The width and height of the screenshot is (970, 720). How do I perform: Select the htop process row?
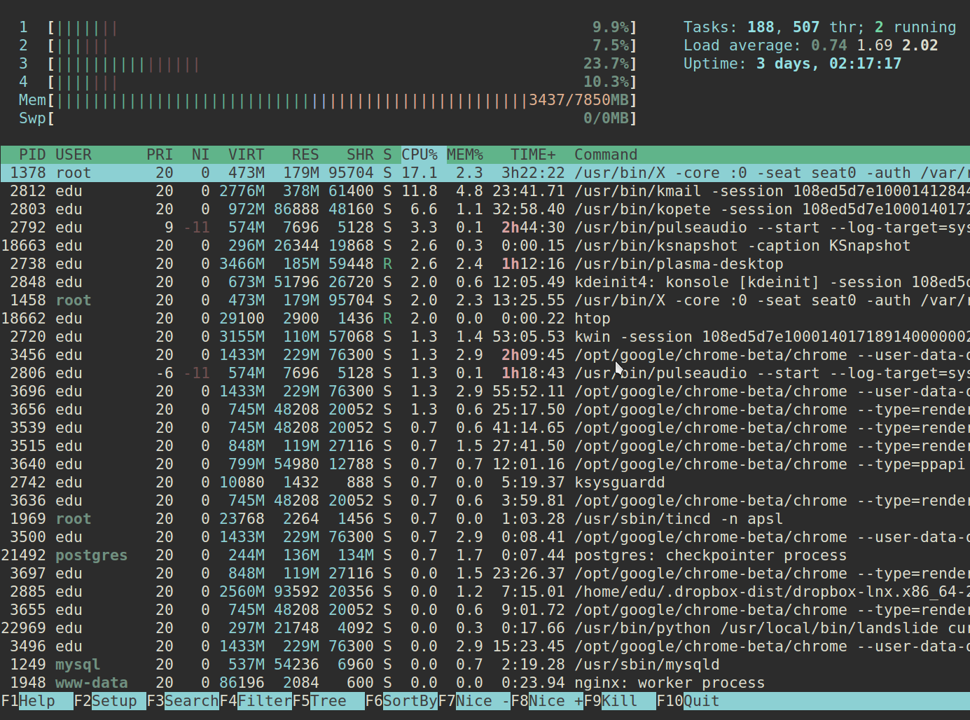click(485, 319)
